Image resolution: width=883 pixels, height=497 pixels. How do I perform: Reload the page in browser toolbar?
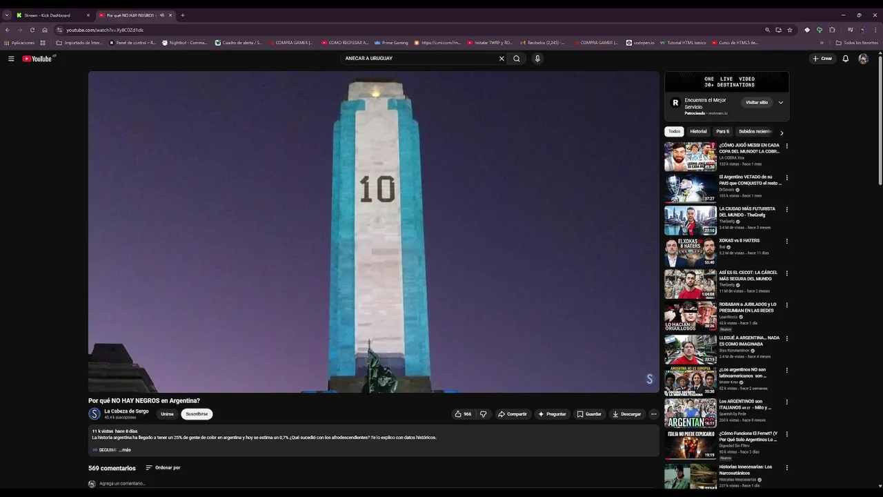click(32, 30)
